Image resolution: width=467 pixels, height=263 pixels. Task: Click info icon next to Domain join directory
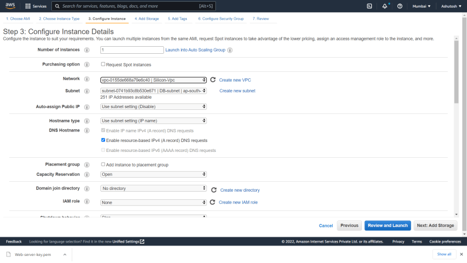click(x=86, y=189)
